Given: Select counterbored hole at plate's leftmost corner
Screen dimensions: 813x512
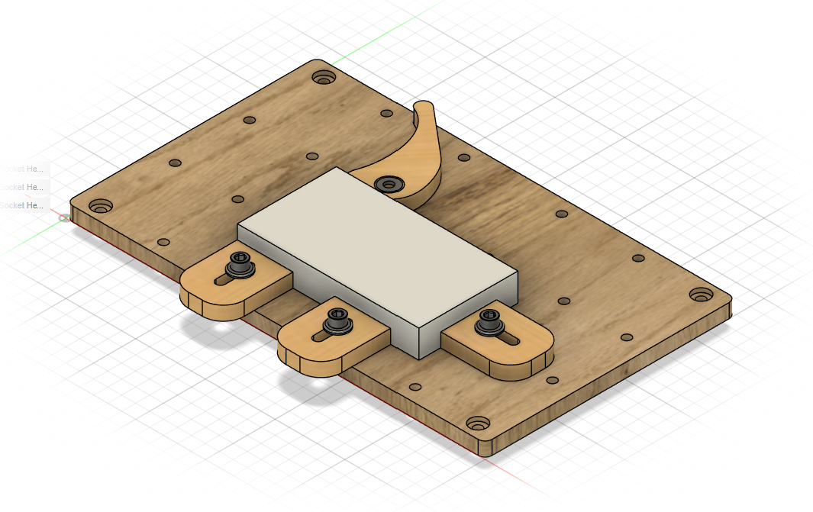Looking at the screenshot, I should (x=100, y=207).
